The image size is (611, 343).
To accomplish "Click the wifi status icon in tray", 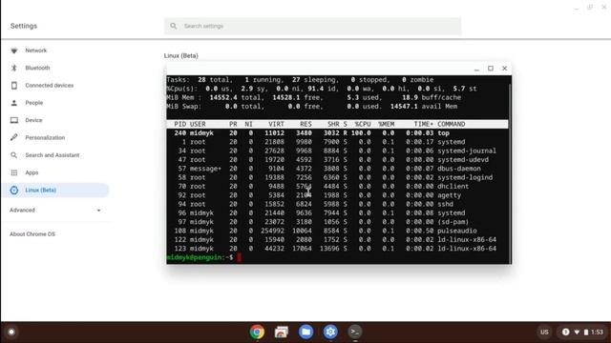I will click(577, 333).
